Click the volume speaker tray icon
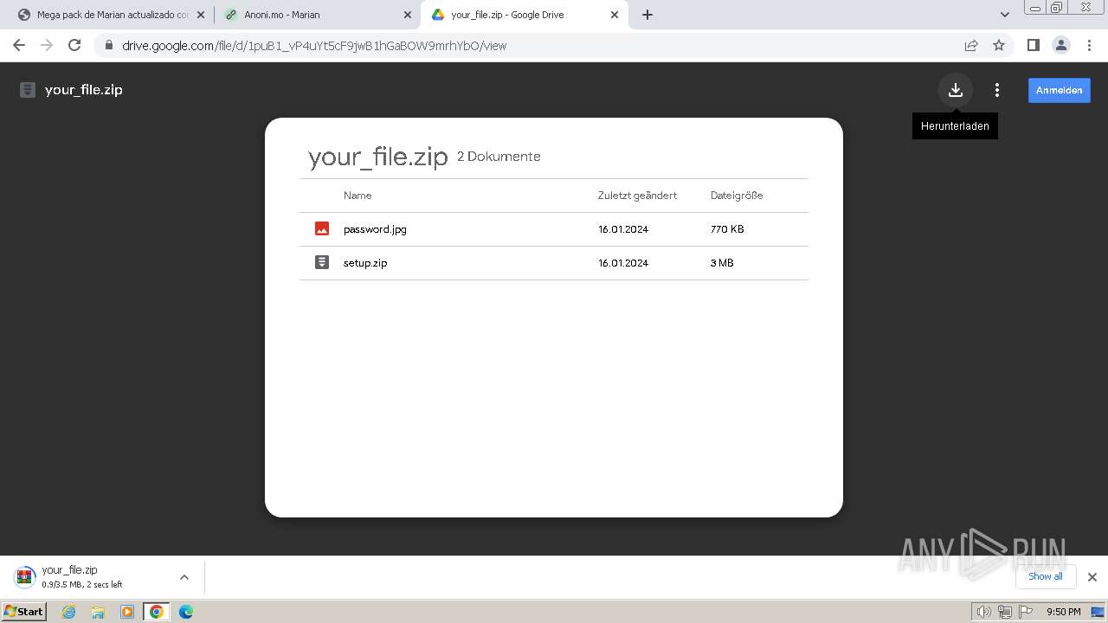Image resolution: width=1108 pixels, height=623 pixels. (983, 612)
